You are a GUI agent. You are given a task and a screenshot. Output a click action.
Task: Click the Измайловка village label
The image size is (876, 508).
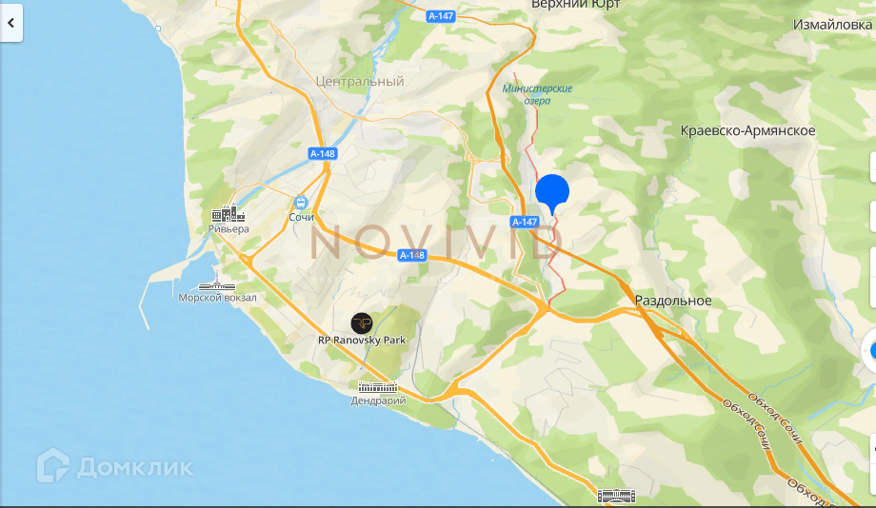[x=832, y=25]
